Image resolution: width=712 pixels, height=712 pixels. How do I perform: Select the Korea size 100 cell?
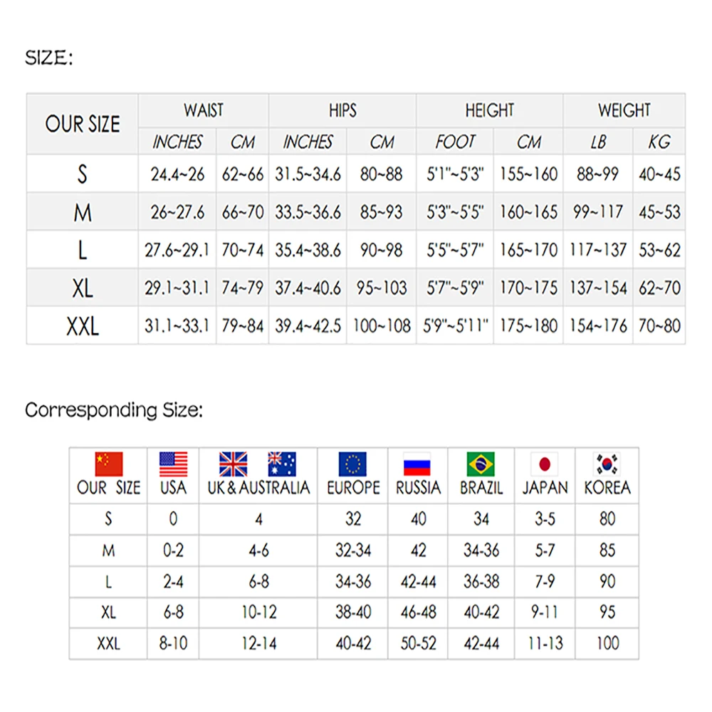607,644
